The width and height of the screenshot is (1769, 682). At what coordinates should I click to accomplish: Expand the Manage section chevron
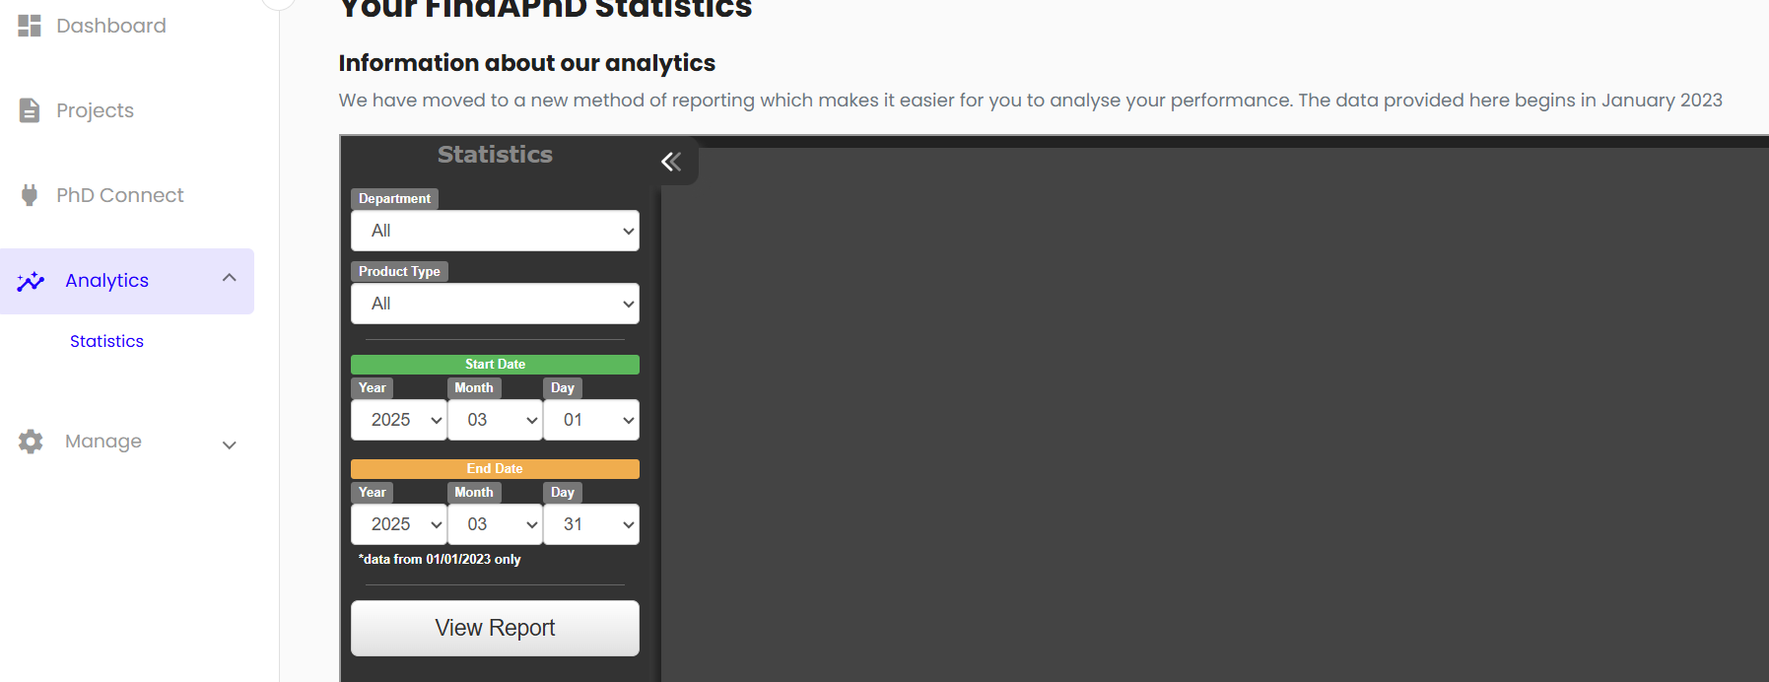[229, 444]
